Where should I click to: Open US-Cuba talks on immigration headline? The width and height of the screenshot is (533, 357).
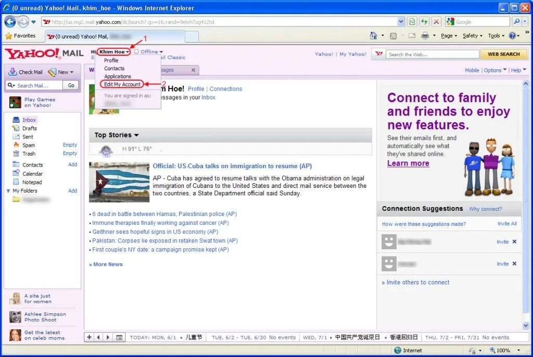pos(232,166)
